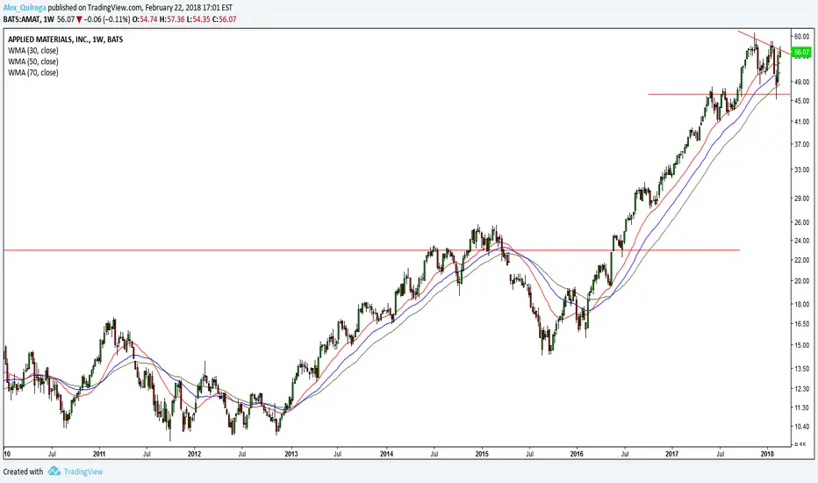The height and width of the screenshot is (483, 818).
Task: Click the C:56.07 close value
Action: [x=225, y=19]
